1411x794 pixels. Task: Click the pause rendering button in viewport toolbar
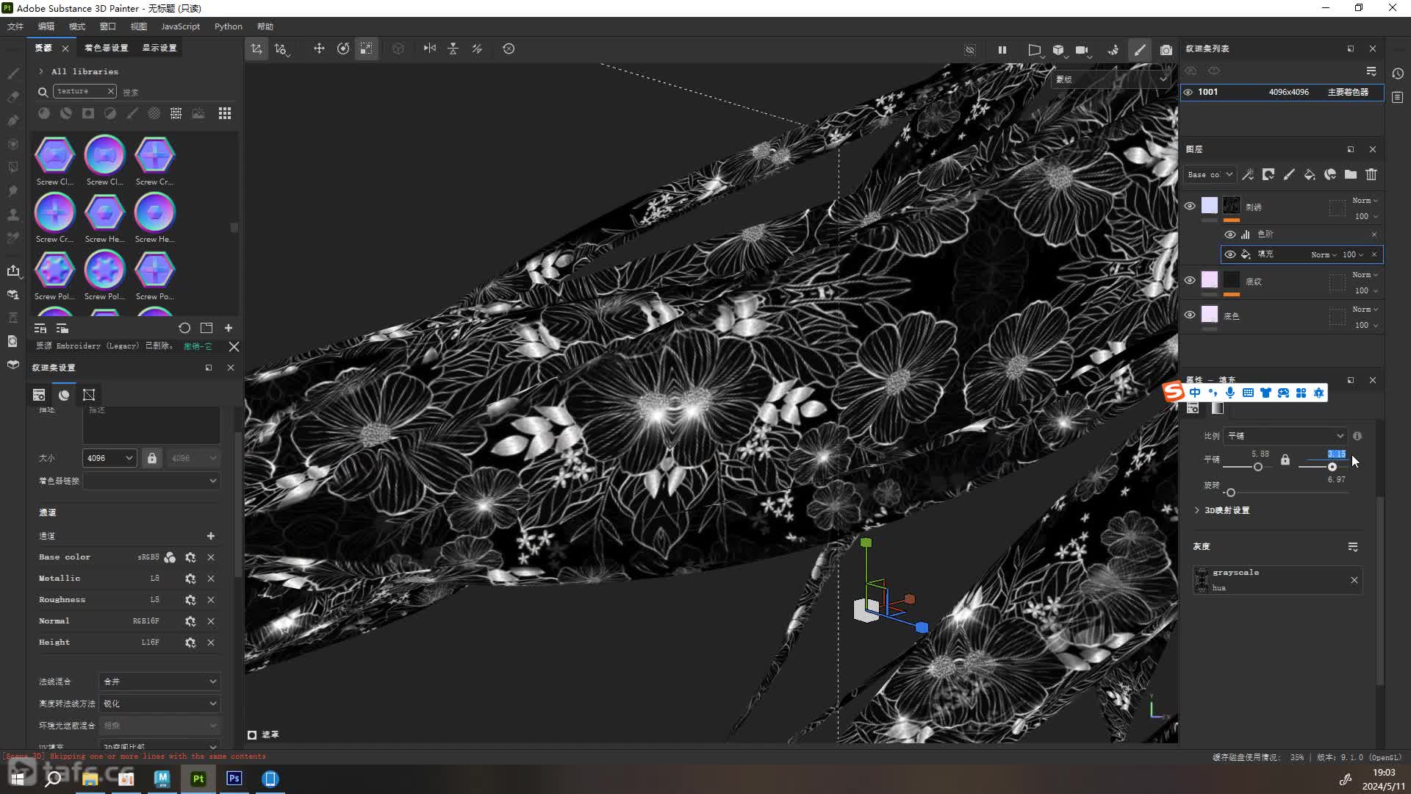[1002, 50]
